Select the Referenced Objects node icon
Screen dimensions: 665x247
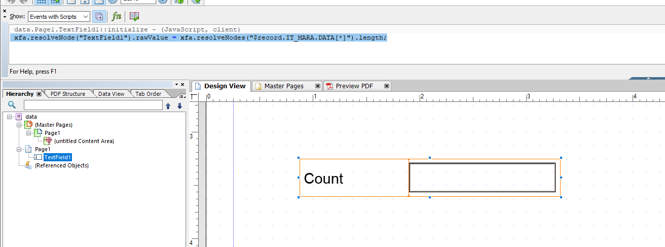[28, 165]
